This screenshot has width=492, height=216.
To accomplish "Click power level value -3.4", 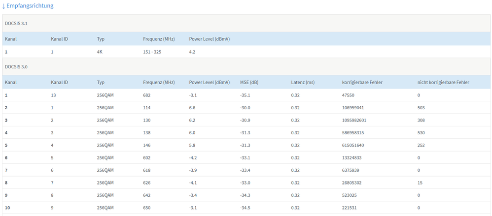I will [193, 195].
